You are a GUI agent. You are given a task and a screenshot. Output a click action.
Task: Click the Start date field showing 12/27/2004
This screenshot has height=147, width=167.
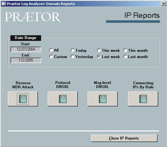26,49
